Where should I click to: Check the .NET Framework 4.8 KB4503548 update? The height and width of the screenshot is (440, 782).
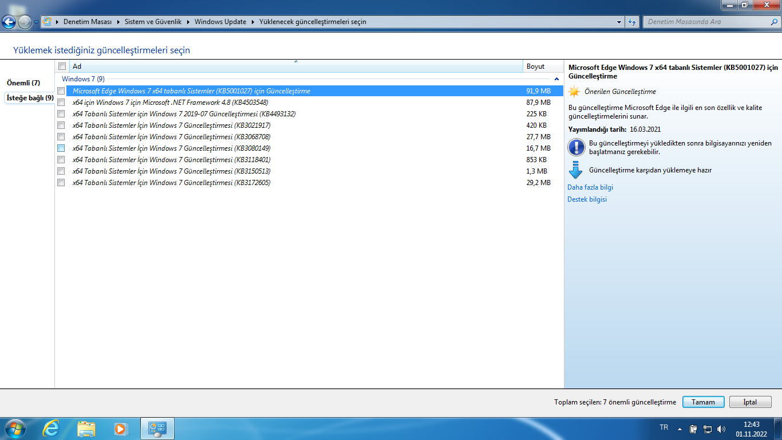61,103
